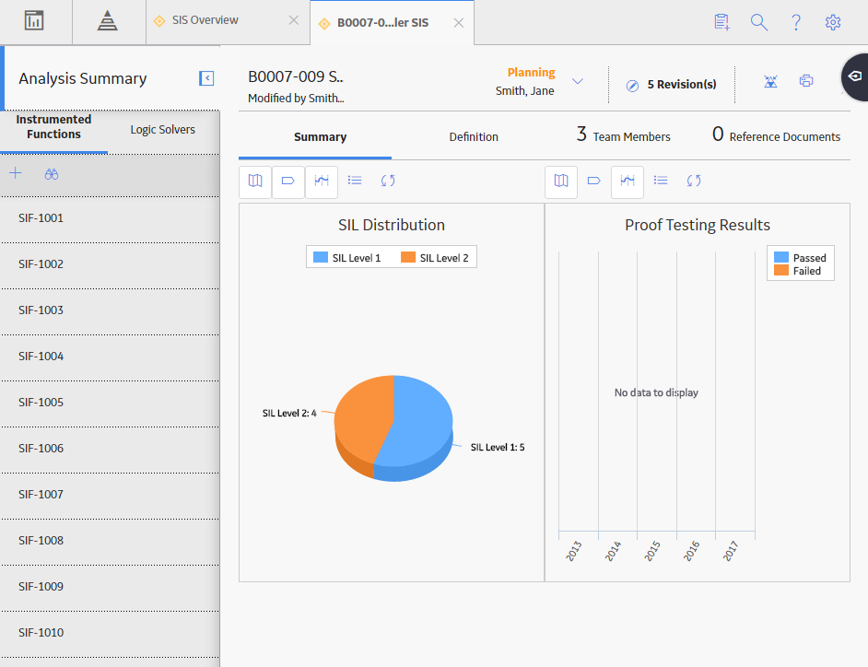
Task: Show the Proof Testing Results data list view
Action: (x=661, y=181)
